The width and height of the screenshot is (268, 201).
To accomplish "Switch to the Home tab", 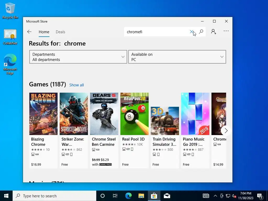I will click(44, 32).
